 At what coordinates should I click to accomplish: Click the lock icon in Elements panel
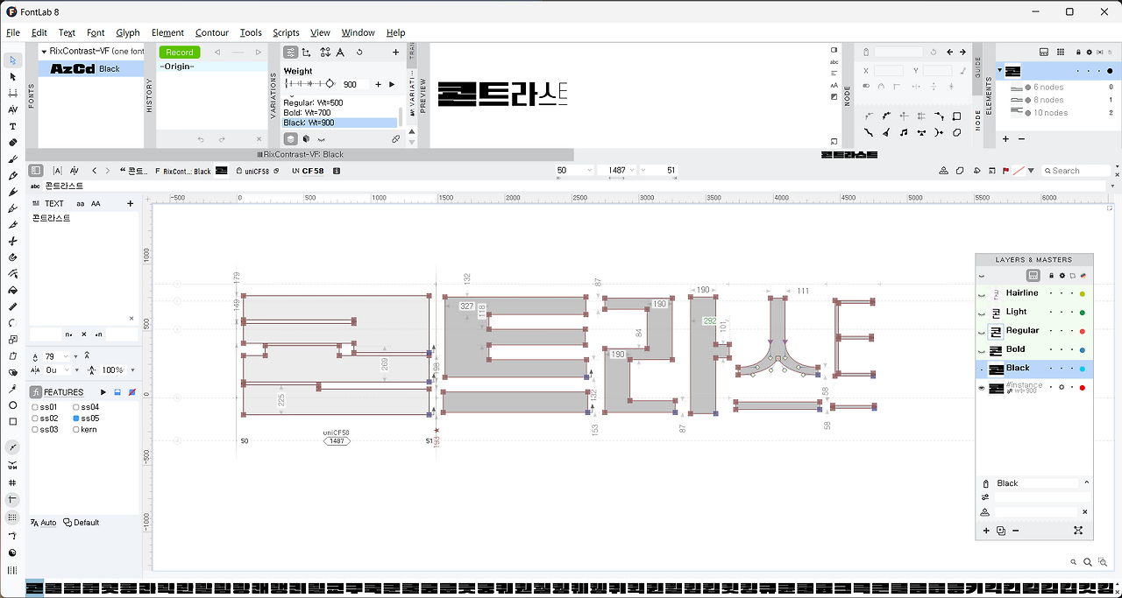click(1077, 53)
